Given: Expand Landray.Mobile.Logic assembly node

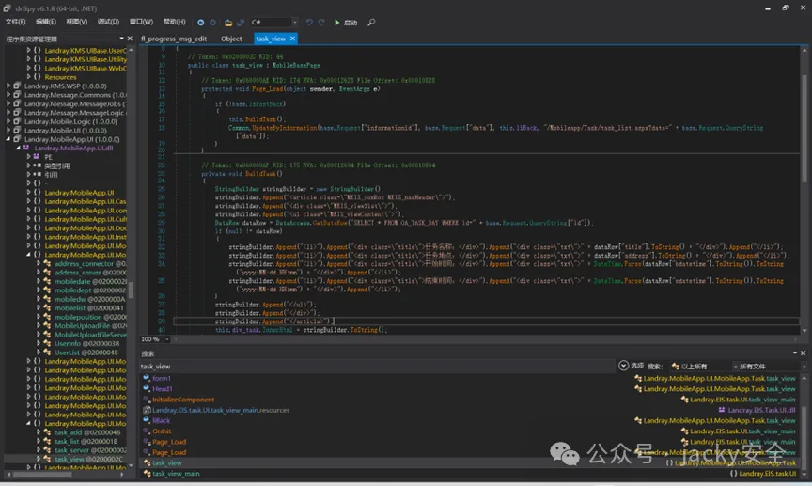Looking at the screenshot, I should (8, 121).
